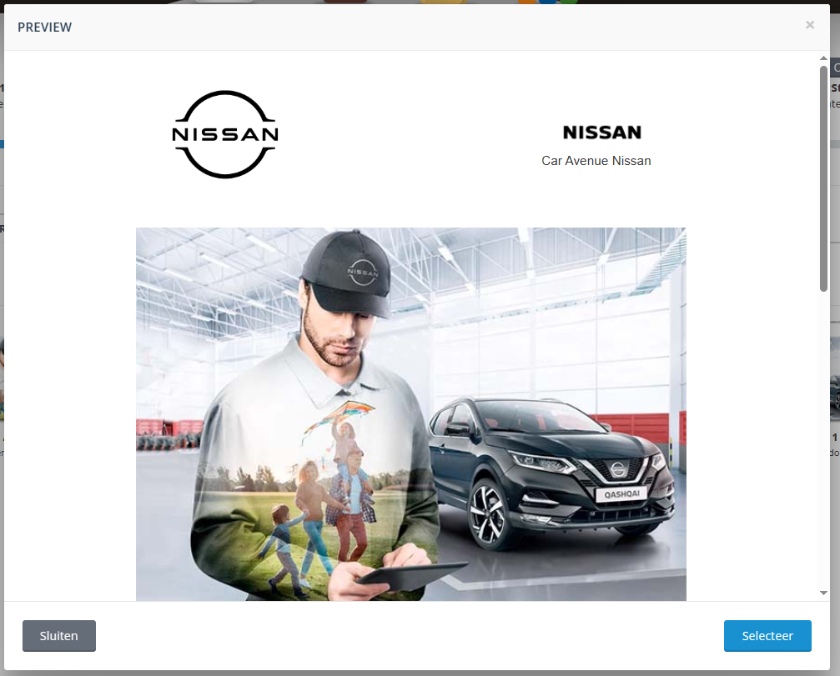Viewport: 840px width, 676px height.
Task: Click the round Nissan logo emblem
Action: pos(225,134)
